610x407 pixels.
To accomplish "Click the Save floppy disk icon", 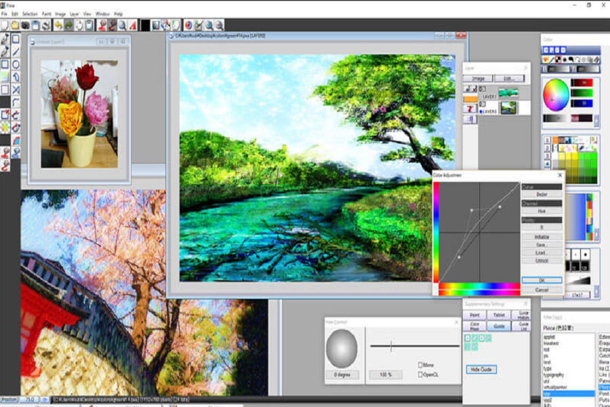I will click(x=35, y=25).
